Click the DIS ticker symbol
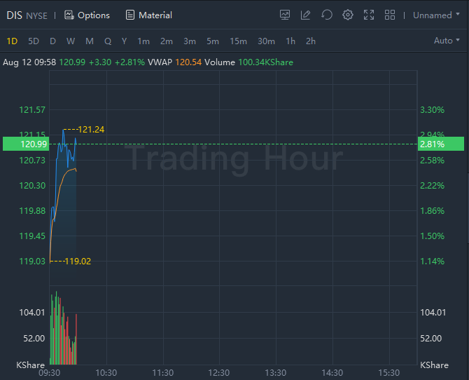Image resolution: width=469 pixels, height=380 pixels. click(15, 15)
